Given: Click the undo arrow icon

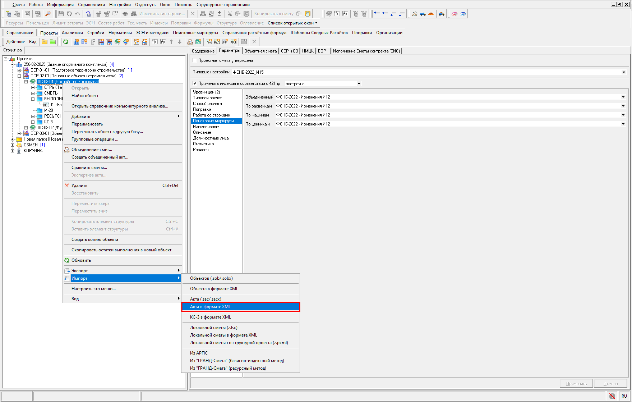Looking at the screenshot, I should click(78, 14).
